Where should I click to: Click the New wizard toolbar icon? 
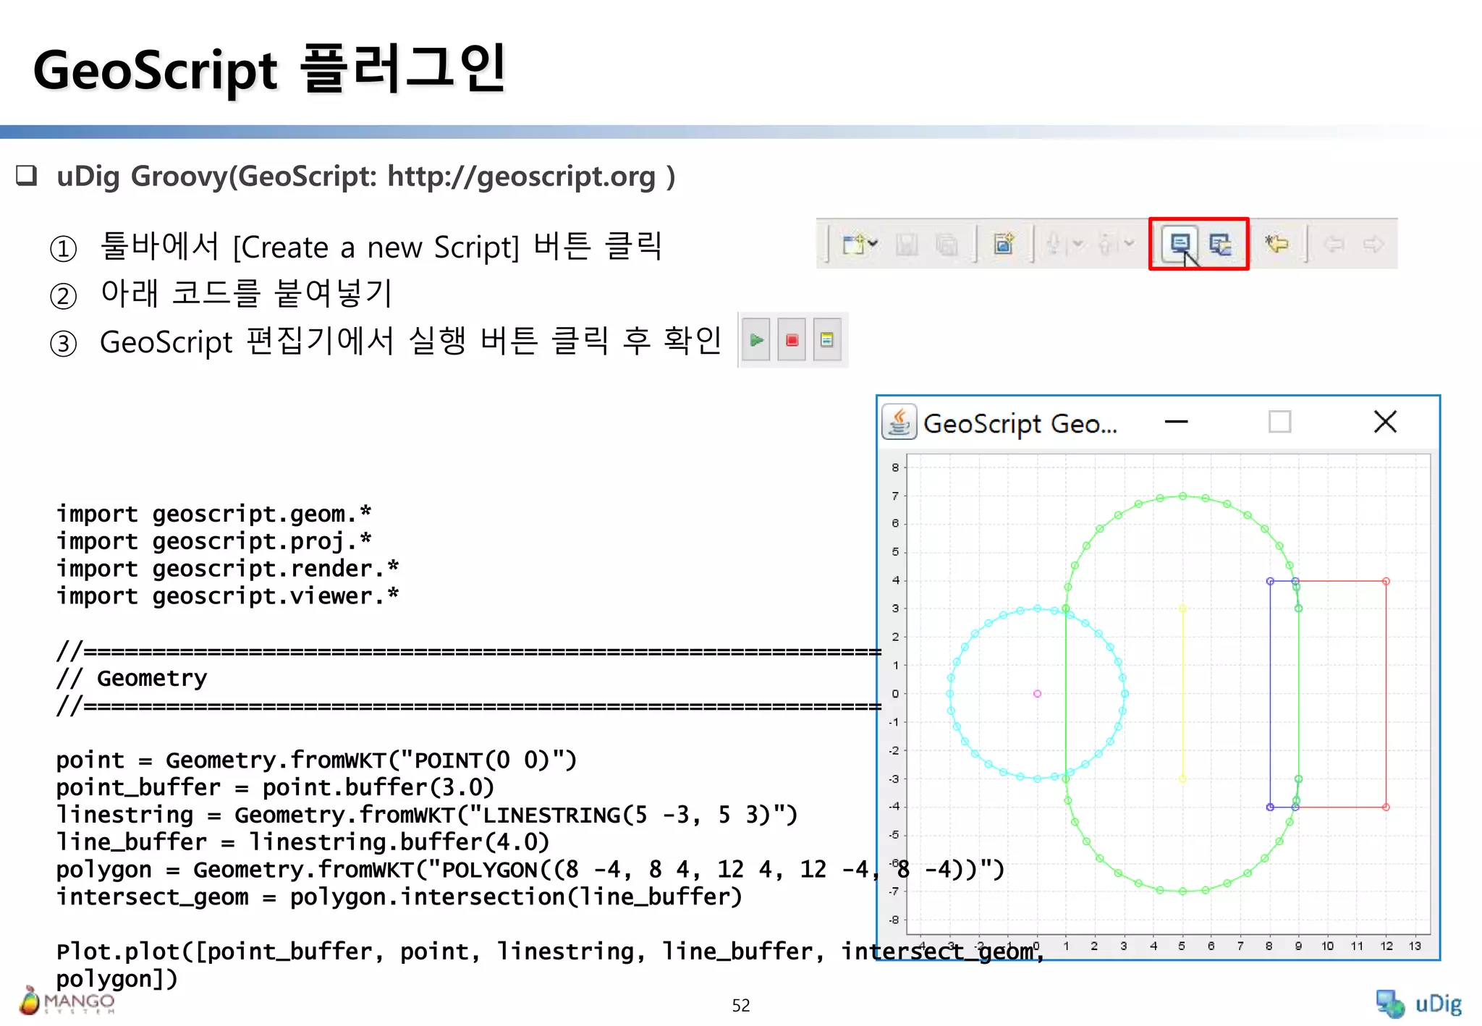point(853,245)
